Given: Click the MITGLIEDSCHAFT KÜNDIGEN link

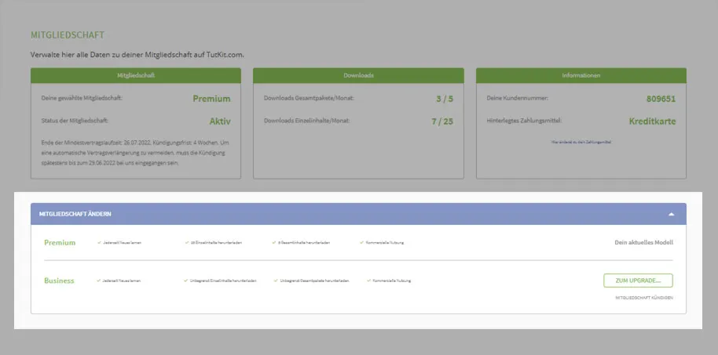Looking at the screenshot, I should tap(644, 298).
